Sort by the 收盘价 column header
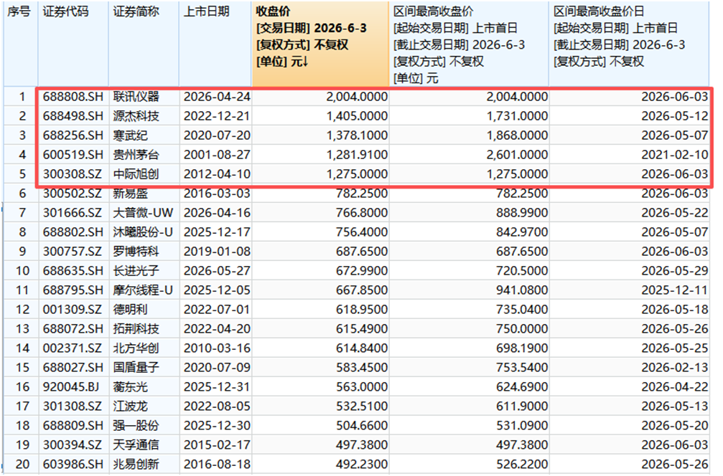This screenshot has height=476, width=723. 320,44
